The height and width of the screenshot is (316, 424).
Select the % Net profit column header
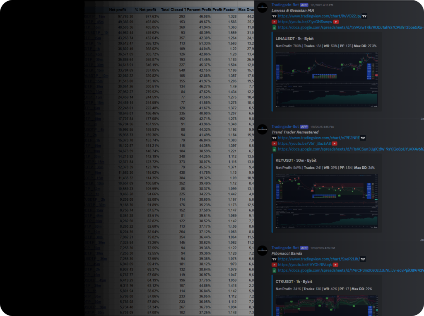point(145,10)
